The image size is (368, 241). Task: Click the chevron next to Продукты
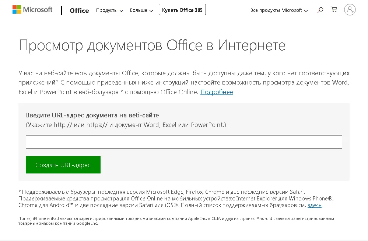tap(121, 11)
